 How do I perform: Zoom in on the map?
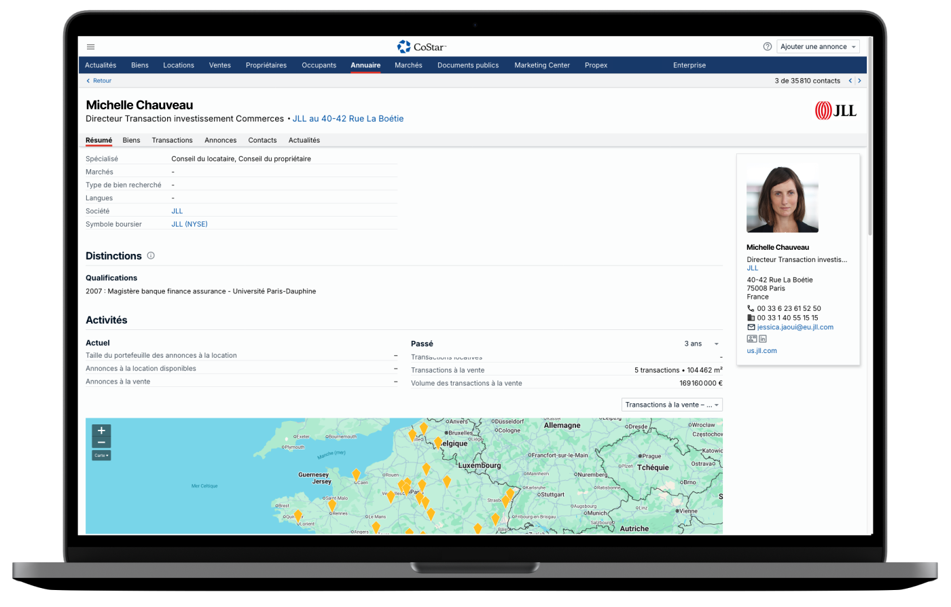tap(101, 430)
